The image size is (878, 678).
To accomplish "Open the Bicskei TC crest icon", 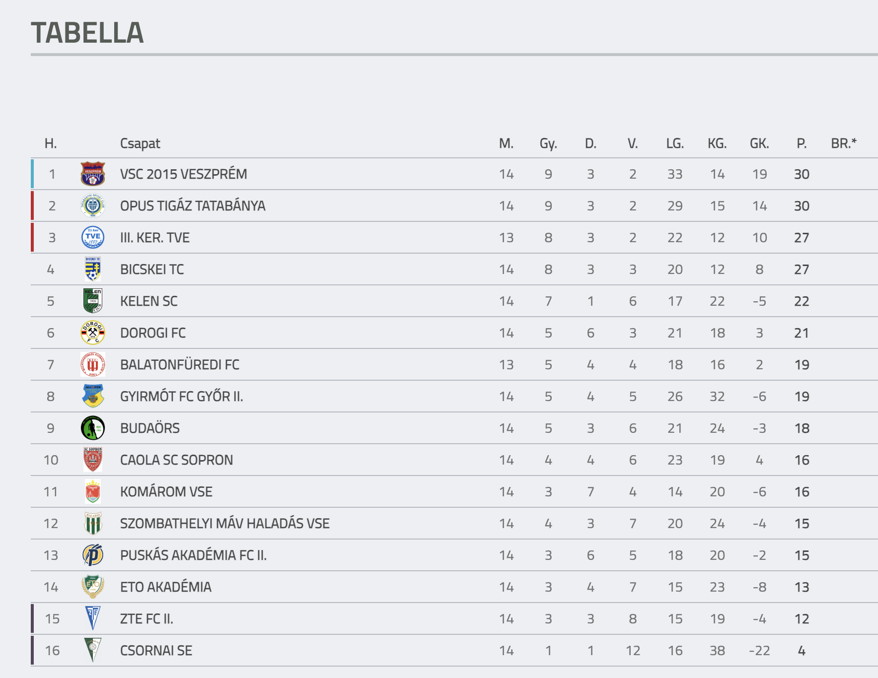I will click(x=93, y=269).
